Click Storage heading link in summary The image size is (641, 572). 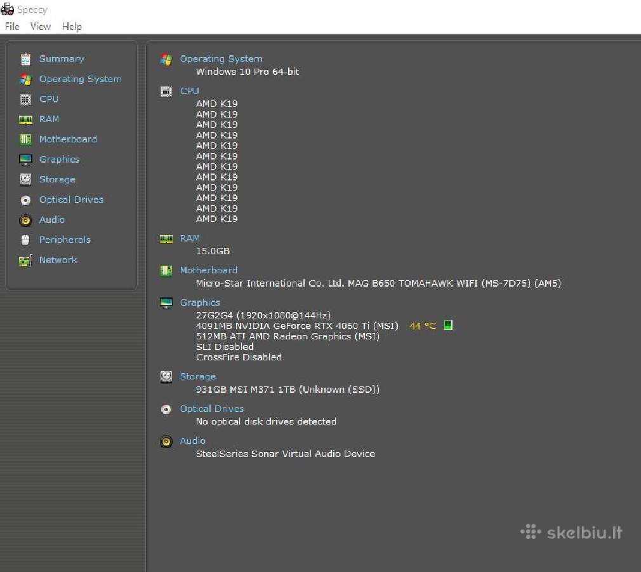click(198, 376)
